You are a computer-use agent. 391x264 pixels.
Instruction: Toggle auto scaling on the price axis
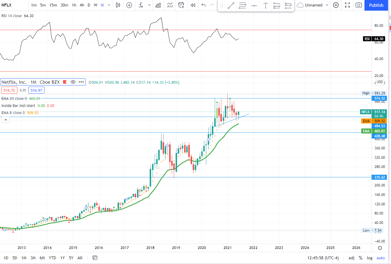tap(380, 258)
